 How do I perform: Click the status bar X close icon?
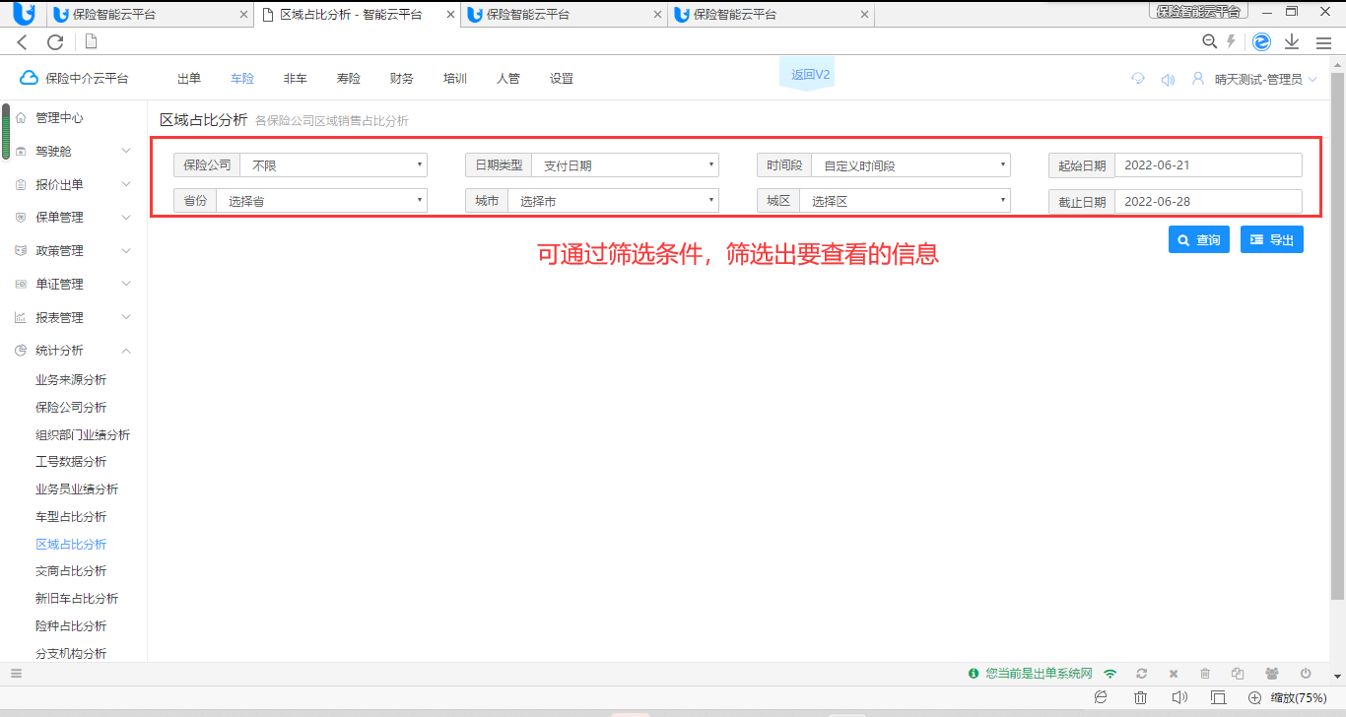pyautogui.click(x=1174, y=674)
